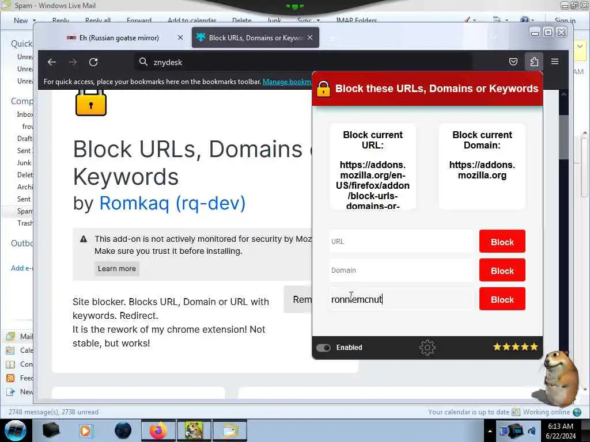The height and width of the screenshot is (442, 590).
Task: Click the address bar with znydesk
Action: [303, 62]
